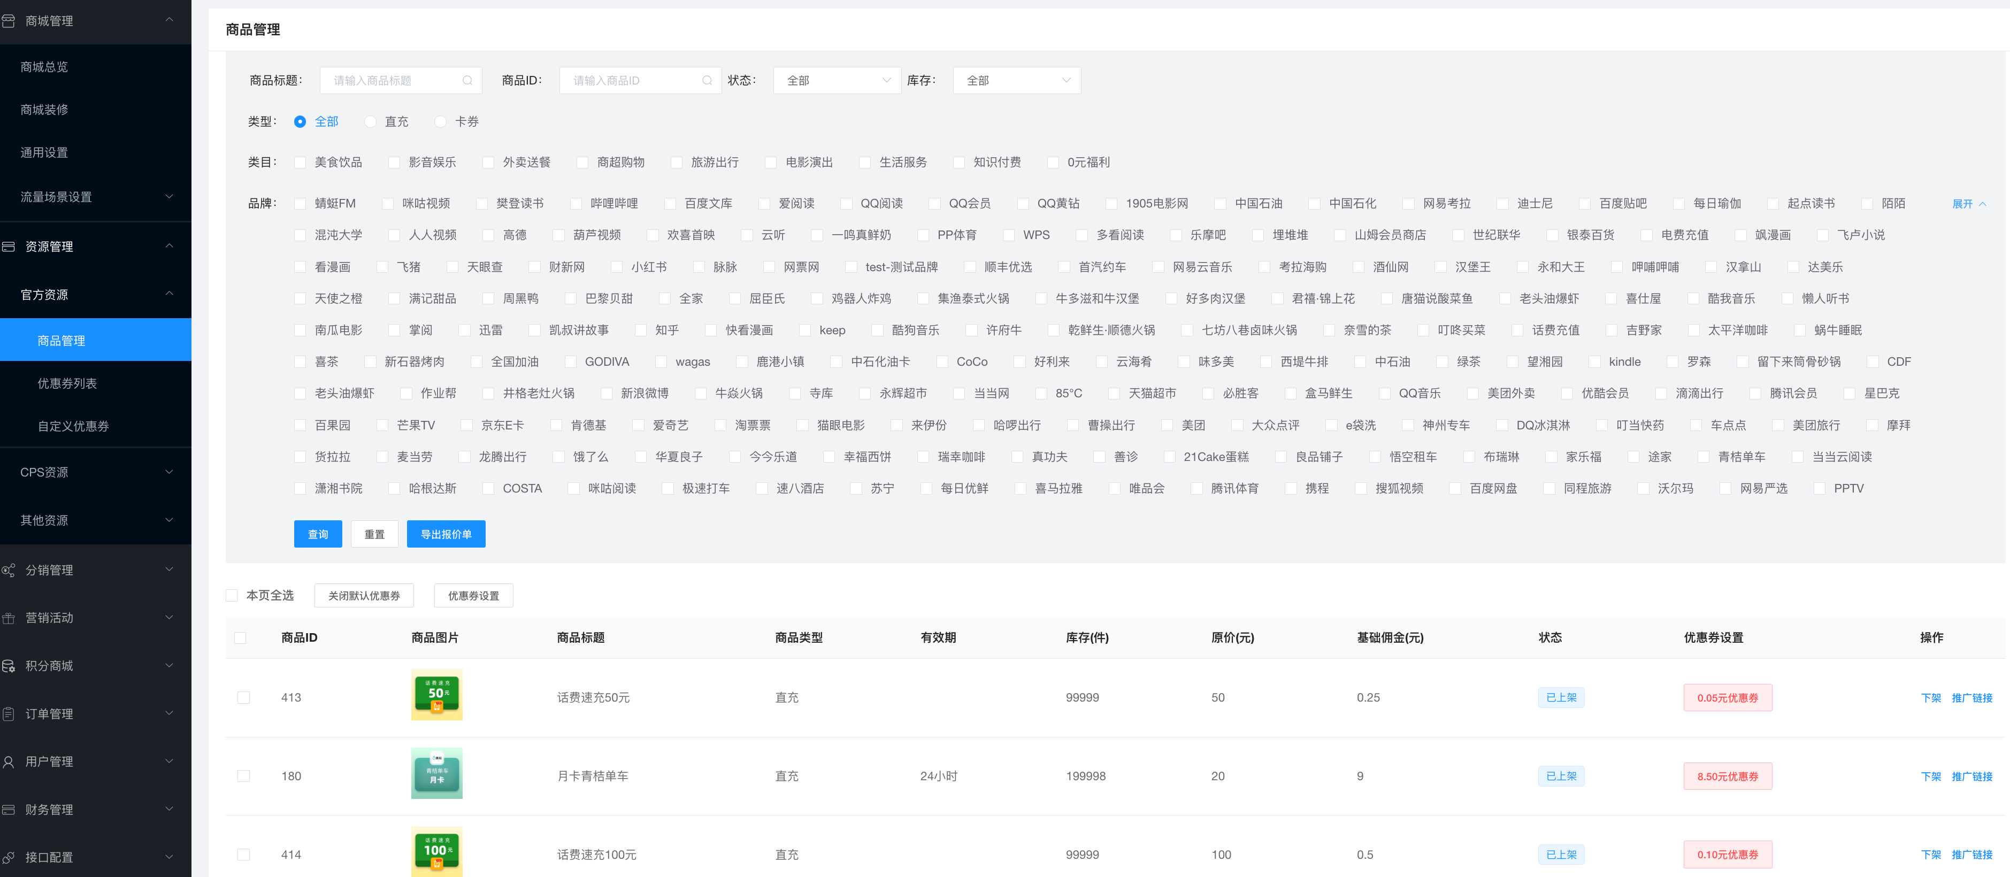The height and width of the screenshot is (877, 2010).
Task: Open the 库存 dropdown
Action: 1016,80
